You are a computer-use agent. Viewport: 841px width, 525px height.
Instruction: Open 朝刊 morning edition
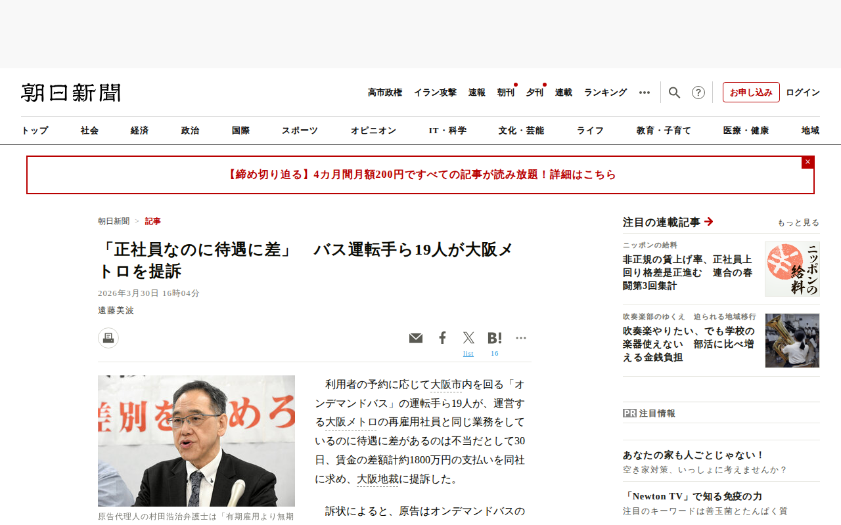point(506,93)
